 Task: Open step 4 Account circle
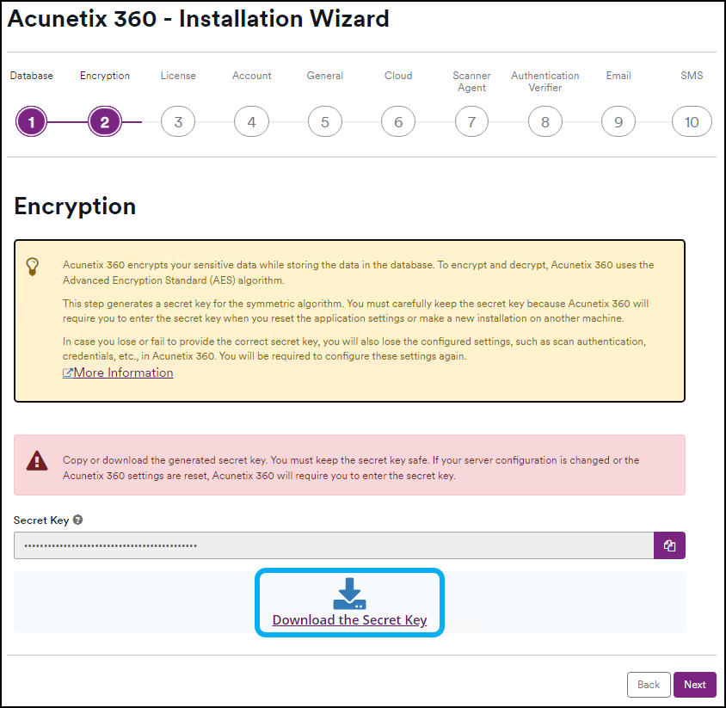tap(251, 122)
